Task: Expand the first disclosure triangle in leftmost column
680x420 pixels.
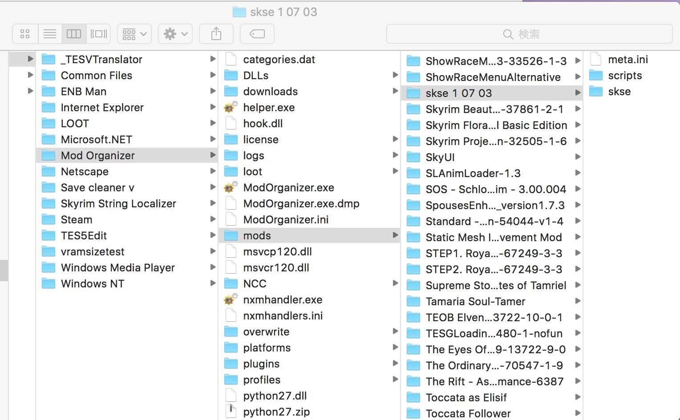Action: [x=30, y=59]
